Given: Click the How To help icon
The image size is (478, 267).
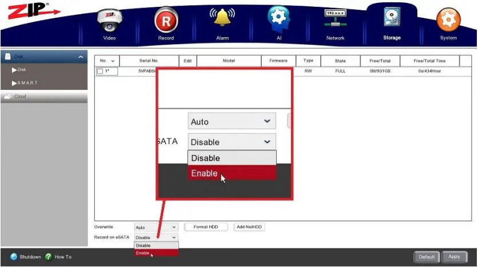Looking at the screenshot, I should (x=49, y=257).
